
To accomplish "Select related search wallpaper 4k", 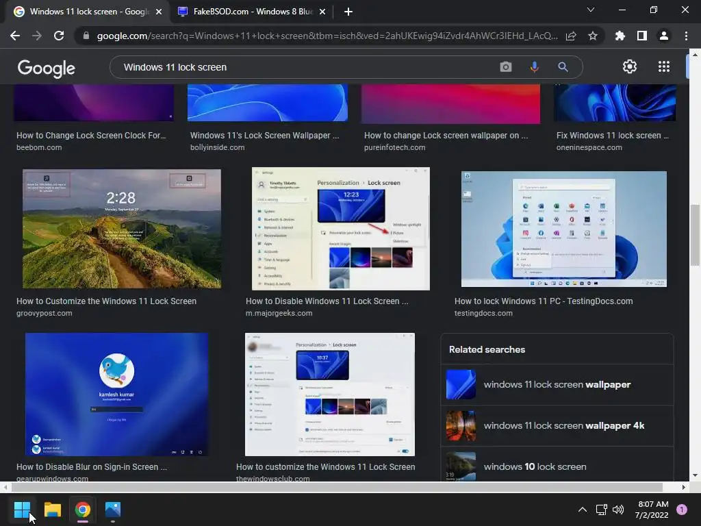I will click(x=557, y=426).
